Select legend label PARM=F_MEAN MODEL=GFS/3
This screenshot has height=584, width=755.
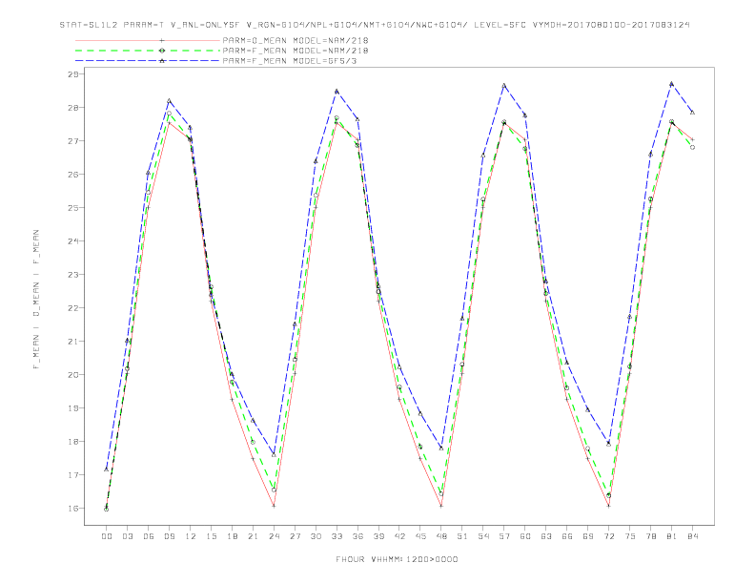(290, 61)
